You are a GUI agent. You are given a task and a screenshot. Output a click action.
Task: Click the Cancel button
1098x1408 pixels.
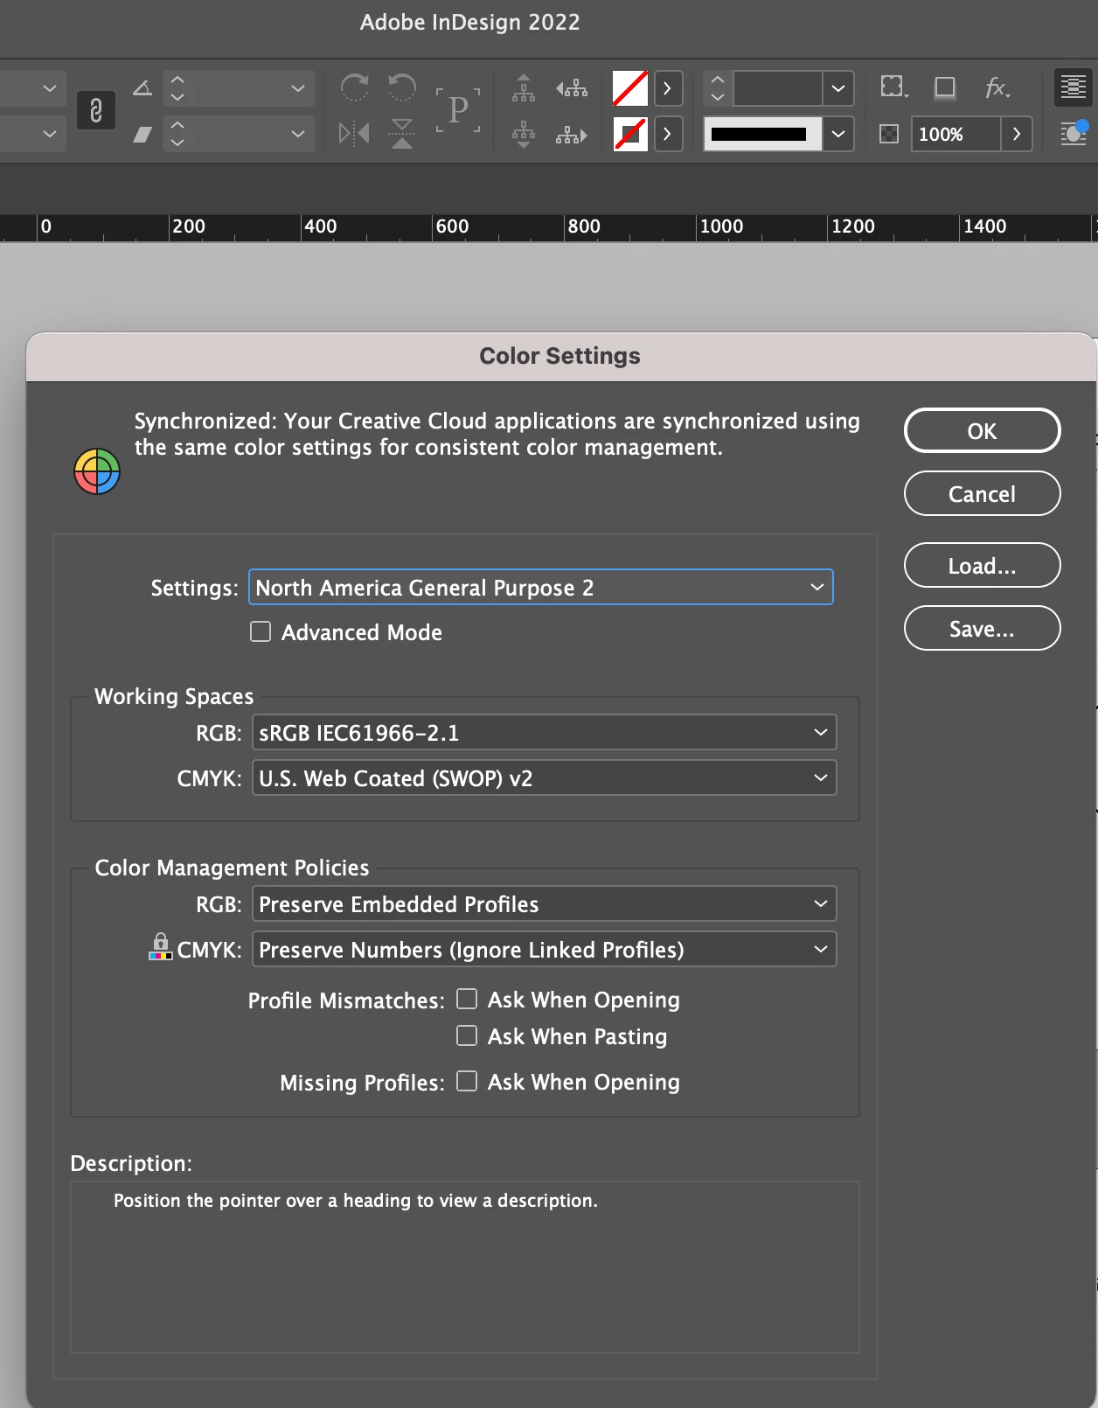(983, 493)
